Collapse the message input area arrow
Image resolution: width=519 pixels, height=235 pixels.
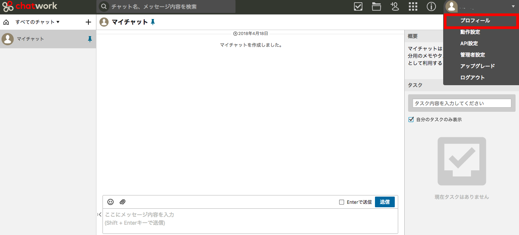coord(99,214)
